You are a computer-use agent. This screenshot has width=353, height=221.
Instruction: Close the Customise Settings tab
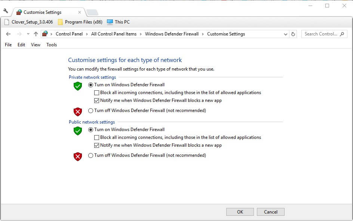(79, 12)
